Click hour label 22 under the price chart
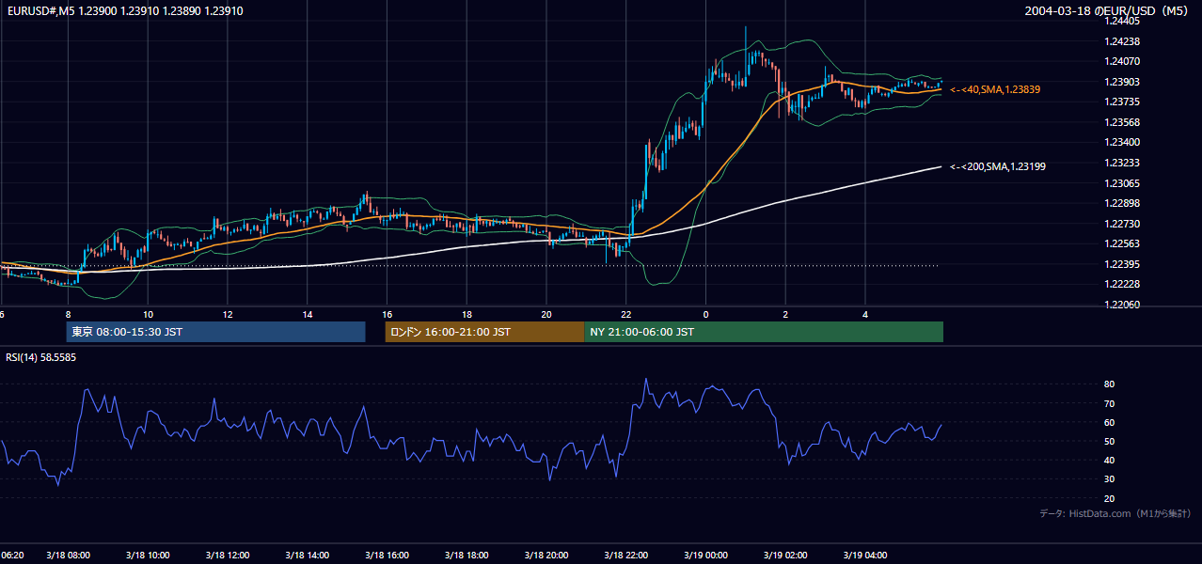 click(627, 313)
